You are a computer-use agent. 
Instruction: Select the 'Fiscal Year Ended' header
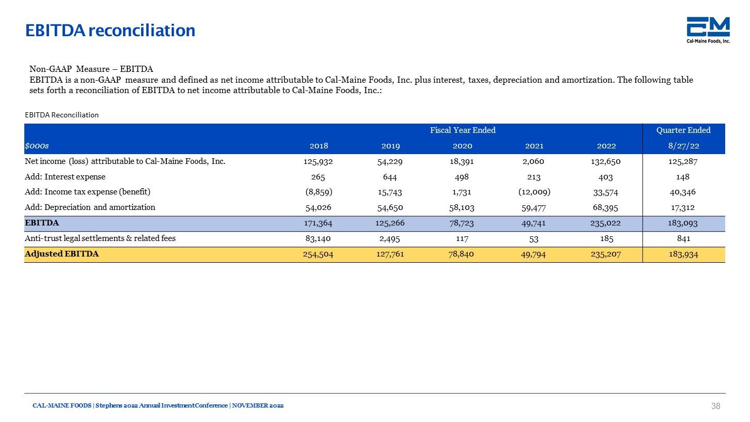[463, 130]
